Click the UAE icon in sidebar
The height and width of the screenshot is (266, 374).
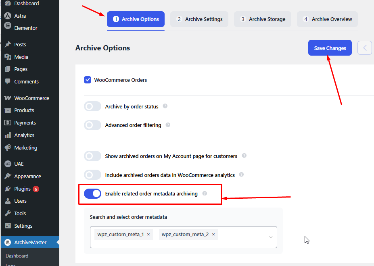8,164
